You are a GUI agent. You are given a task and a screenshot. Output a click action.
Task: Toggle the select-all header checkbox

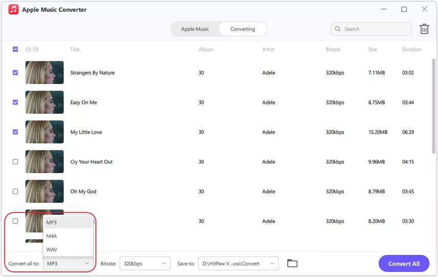click(15, 50)
